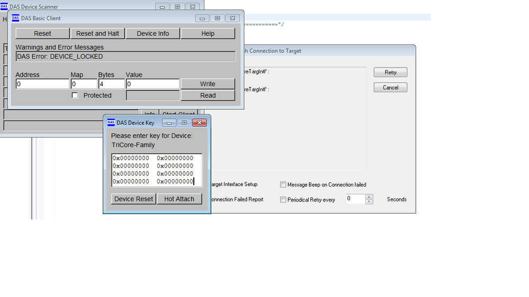Close the DAS Device Key dialog

(x=200, y=123)
